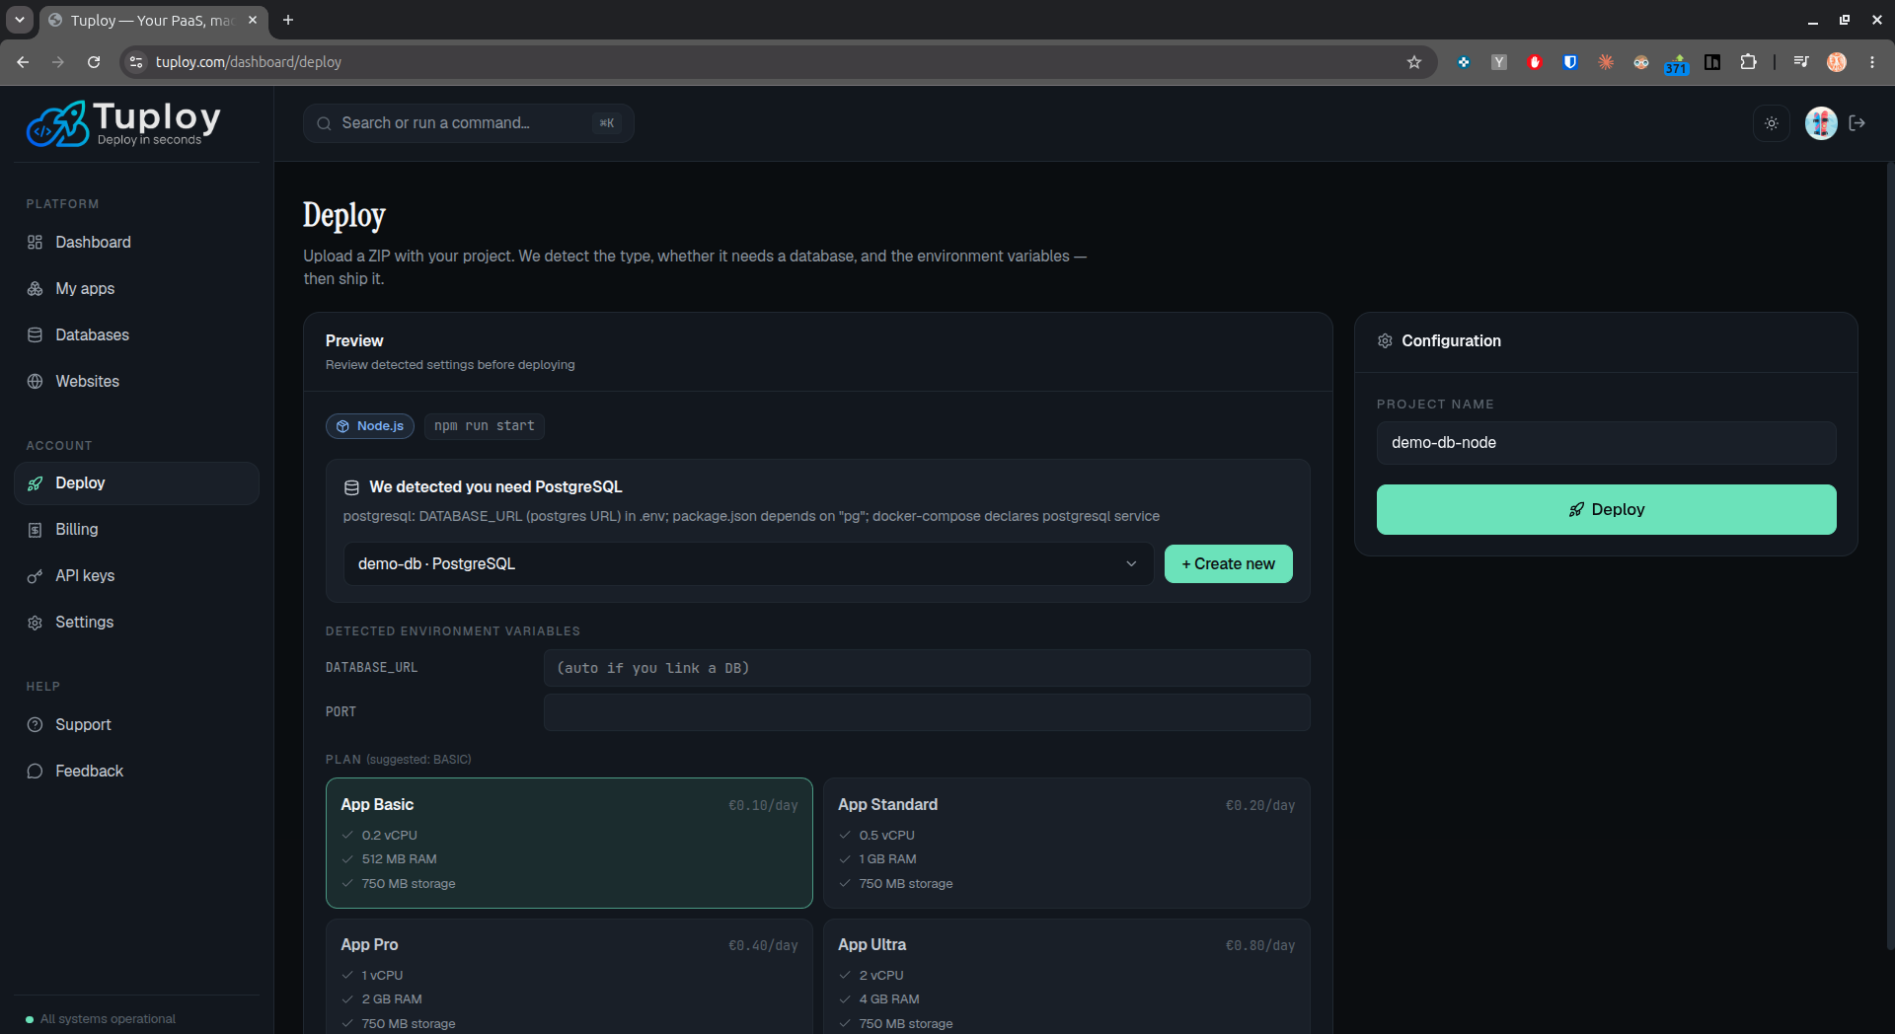Open the user avatar profile
Screen dimensions: 1895x1034
pos(1820,123)
